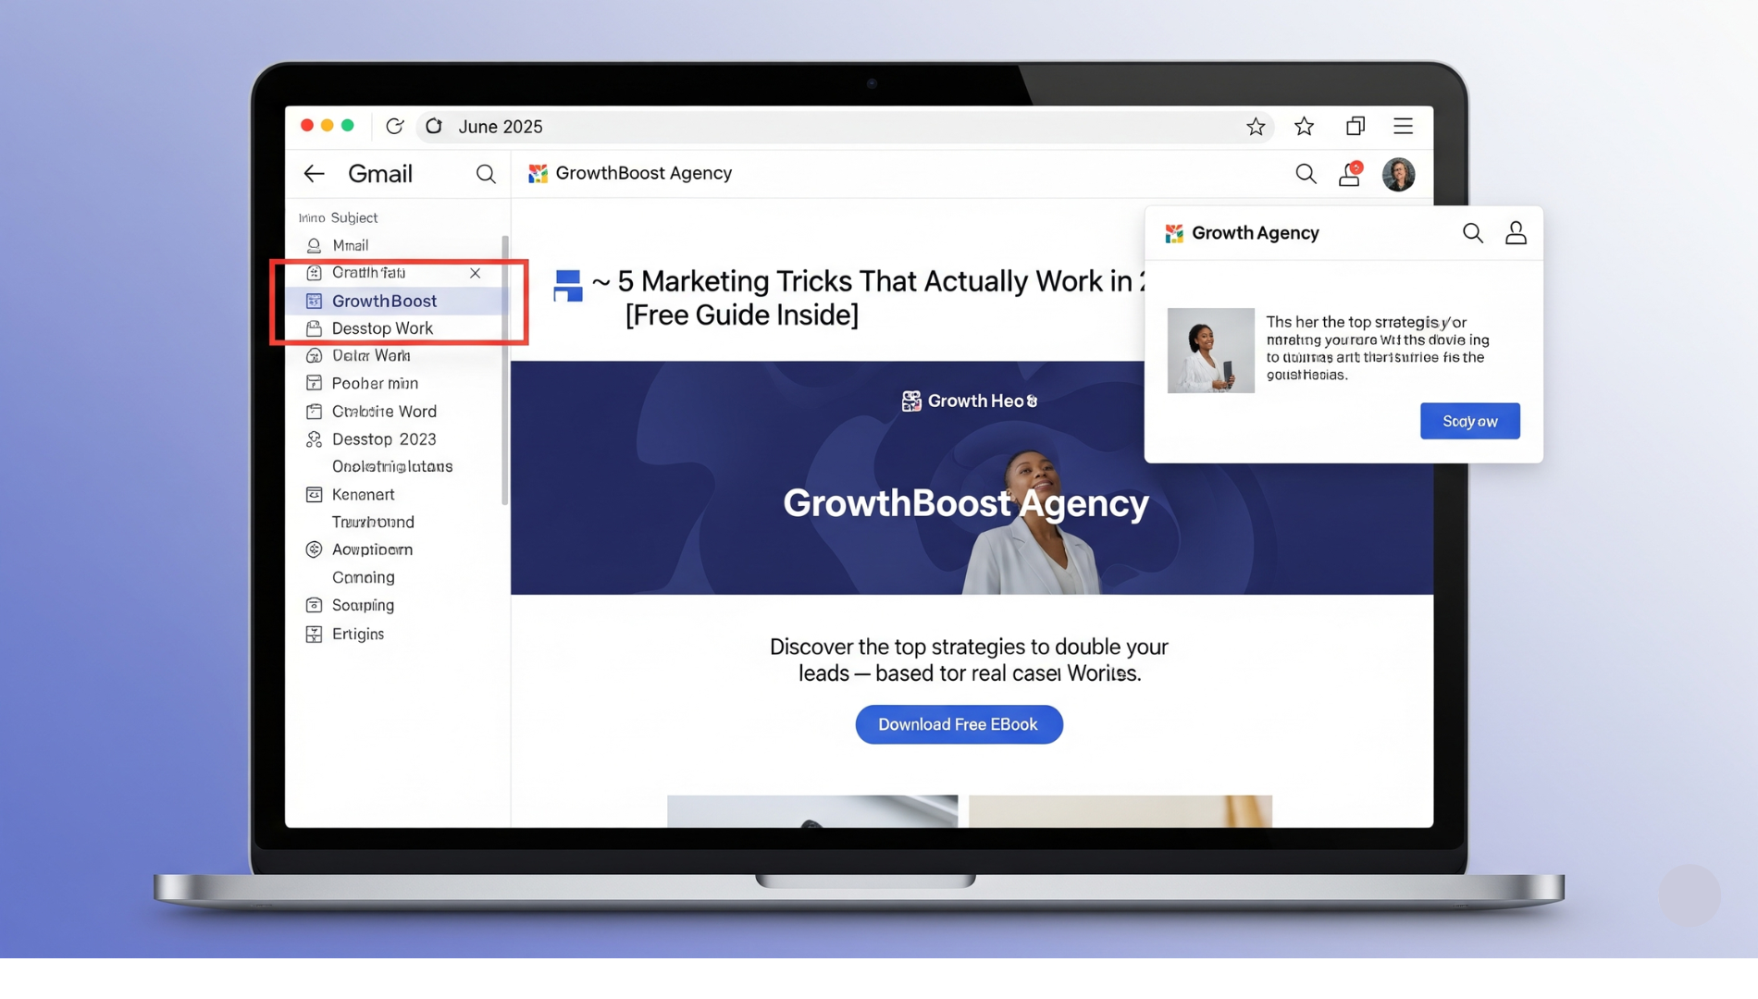This screenshot has height=999, width=1758.
Task: Open the profile avatar menu
Action: tap(1398, 174)
